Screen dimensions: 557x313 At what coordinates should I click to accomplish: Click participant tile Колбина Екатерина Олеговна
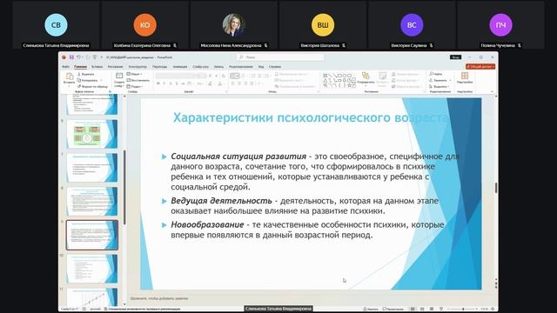[145, 25]
